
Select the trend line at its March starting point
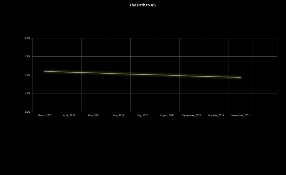[x=45, y=71]
